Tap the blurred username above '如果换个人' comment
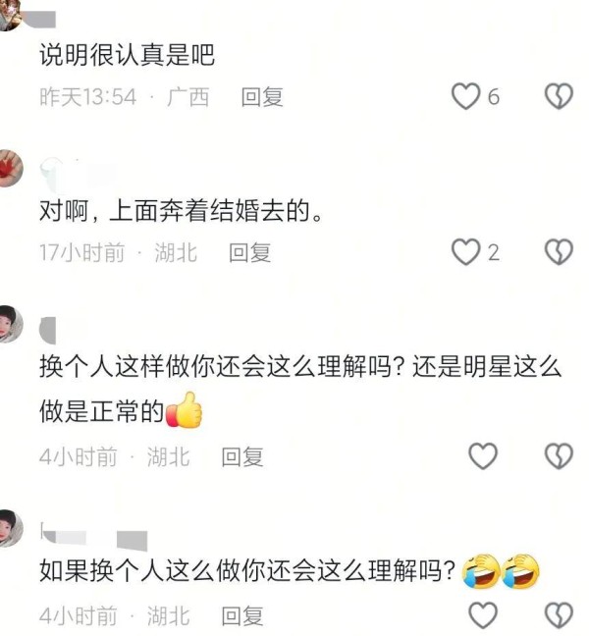 (94, 538)
